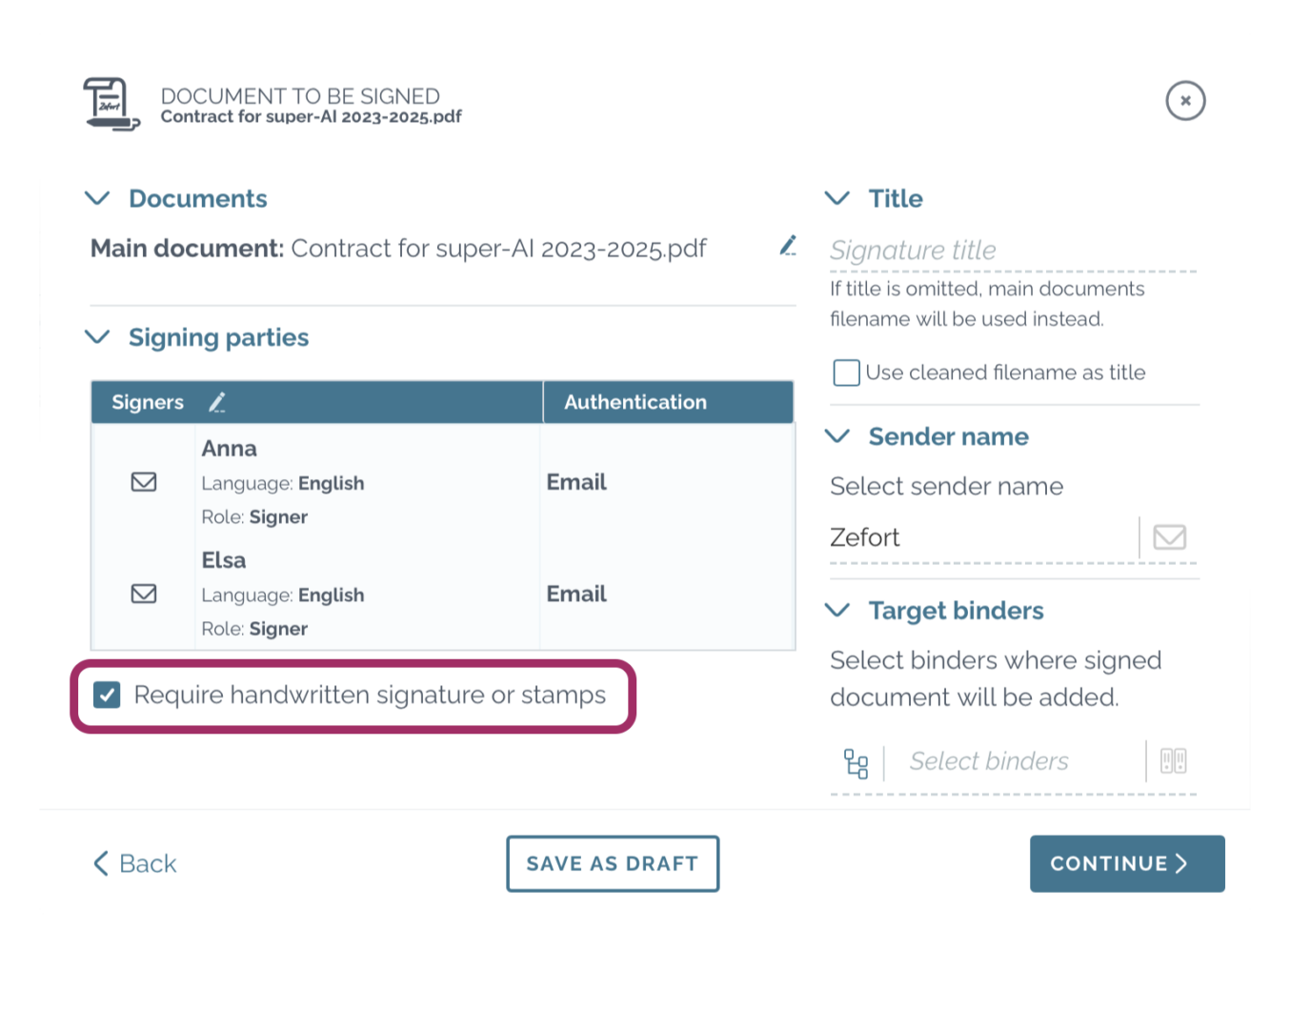The image size is (1290, 1029).
Task: Click the Signature title input field
Action: pyautogui.click(x=1010, y=251)
